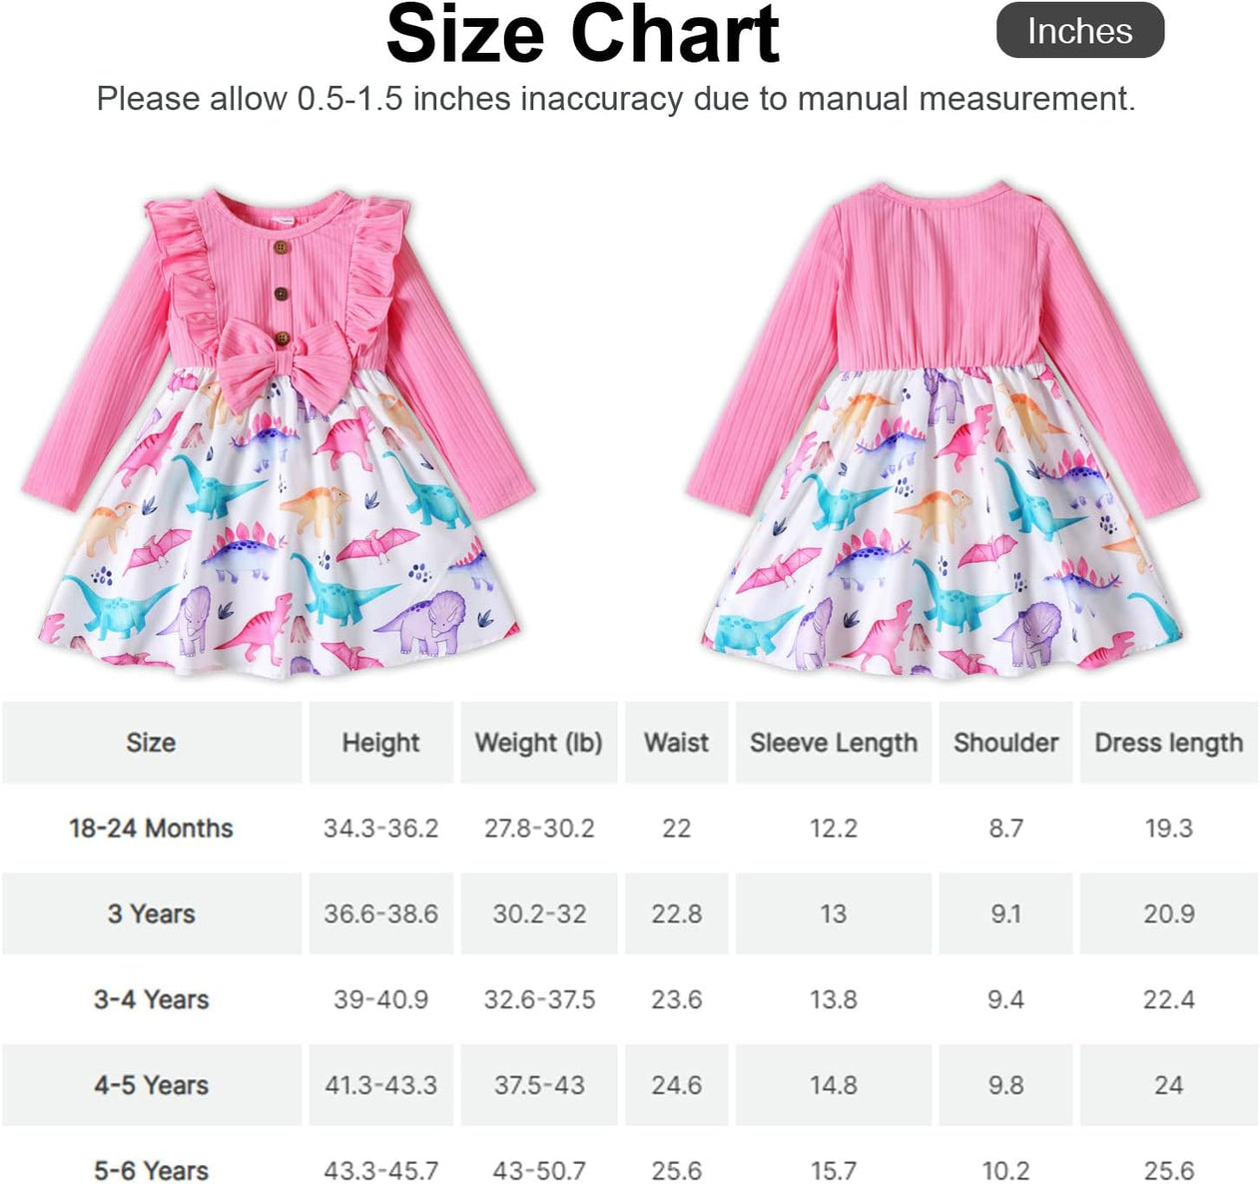Click the Sleeve Length column header
Screen dimensions: 1260x1184
(834, 743)
